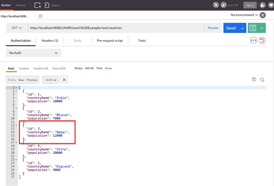
Task: Collapse the object at line 22
Action: (16, 160)
